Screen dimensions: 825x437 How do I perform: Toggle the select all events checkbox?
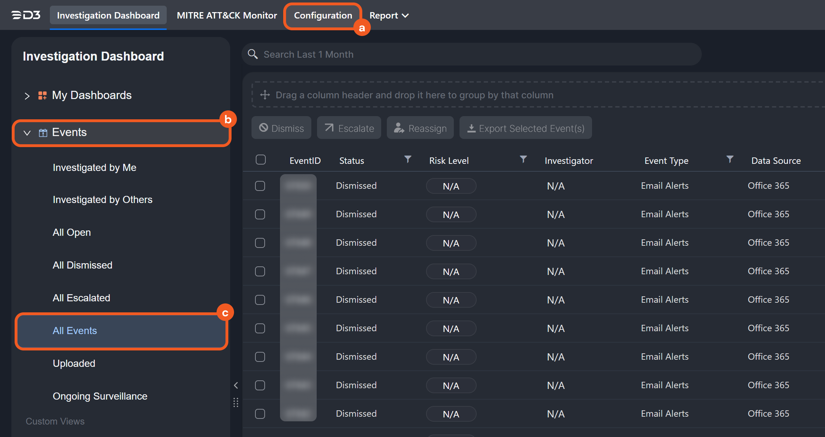pos(260,160)
